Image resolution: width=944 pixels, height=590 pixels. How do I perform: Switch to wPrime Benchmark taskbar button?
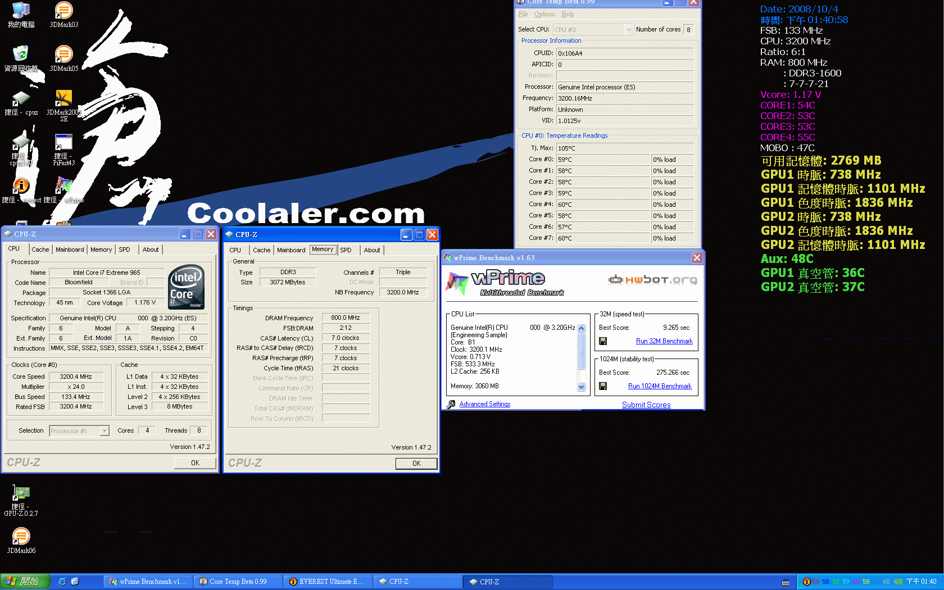149,582
